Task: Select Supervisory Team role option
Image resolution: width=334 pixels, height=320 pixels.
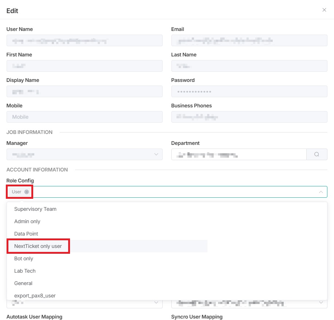Action: point(35,209)
